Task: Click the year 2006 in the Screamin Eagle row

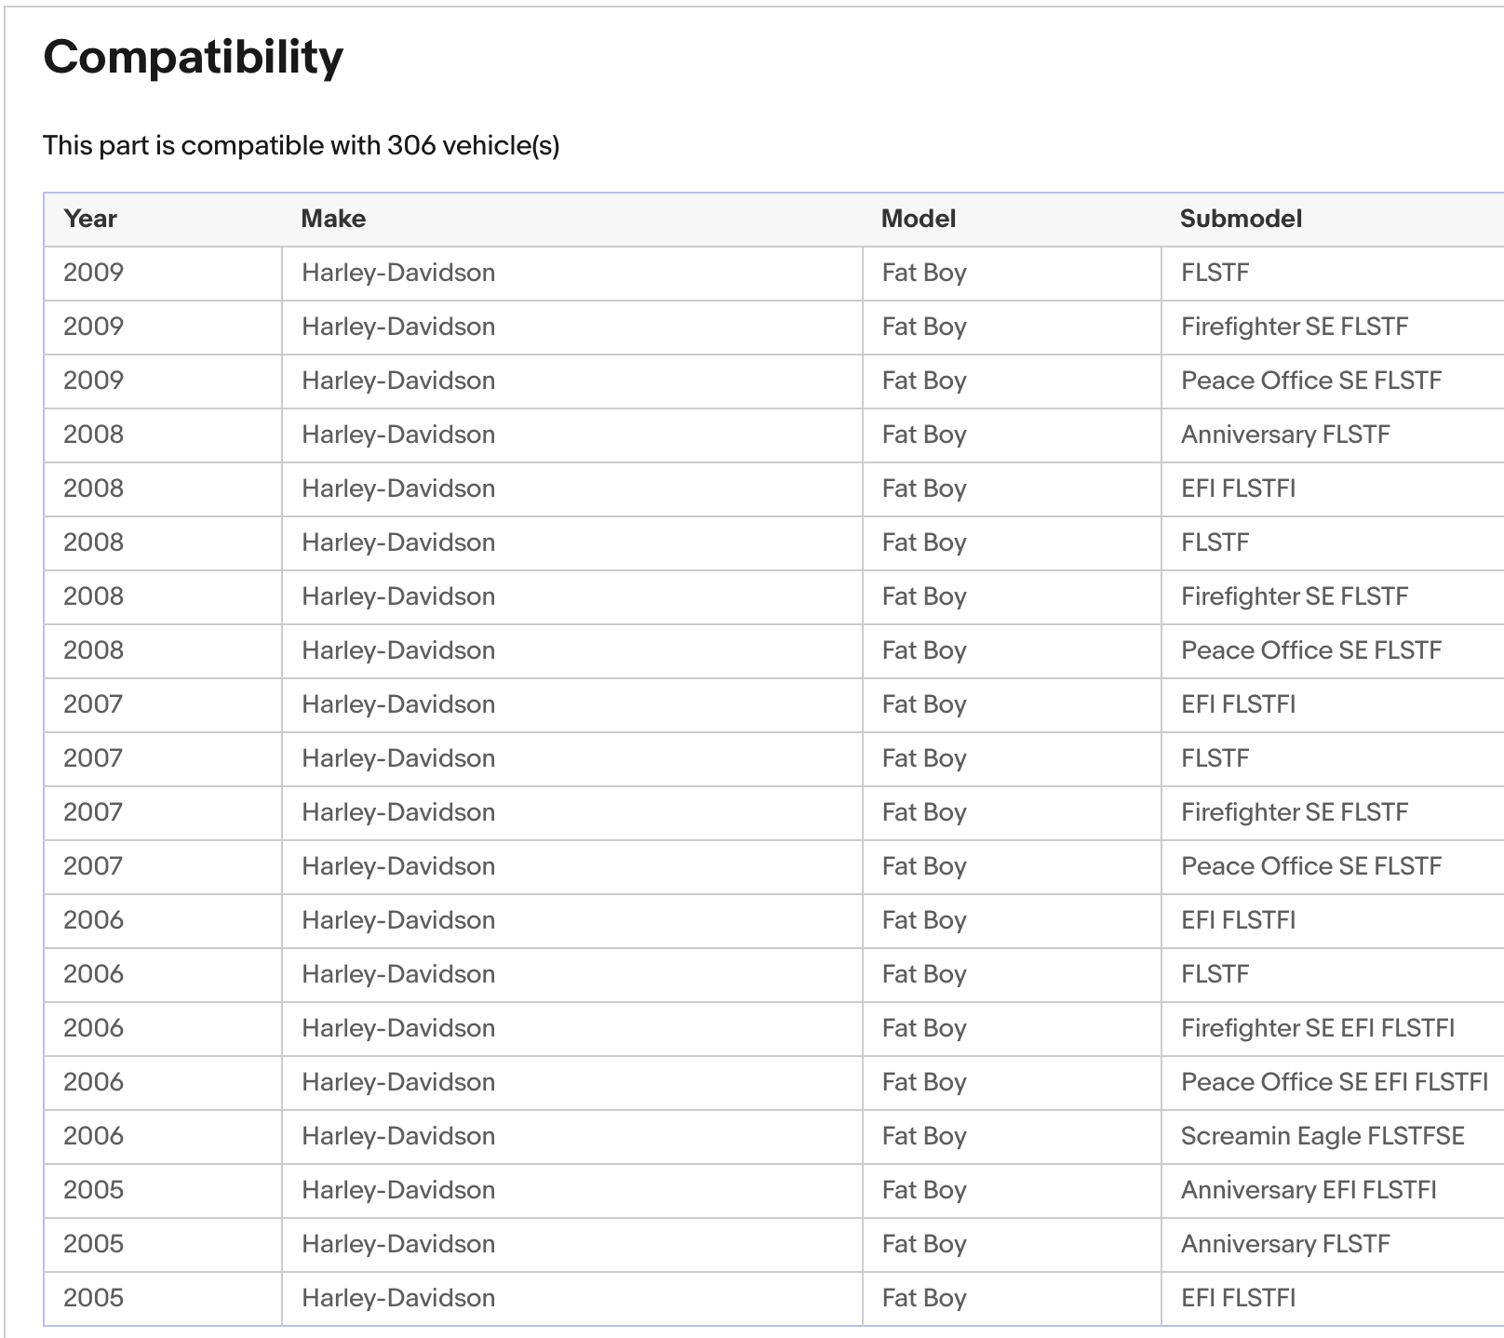Action: pyautogui.click(x=93, y=1136)
